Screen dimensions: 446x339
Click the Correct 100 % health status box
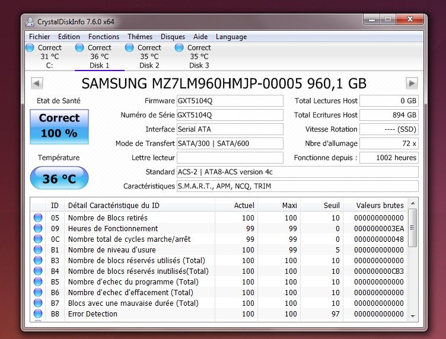tap(59, 126)
